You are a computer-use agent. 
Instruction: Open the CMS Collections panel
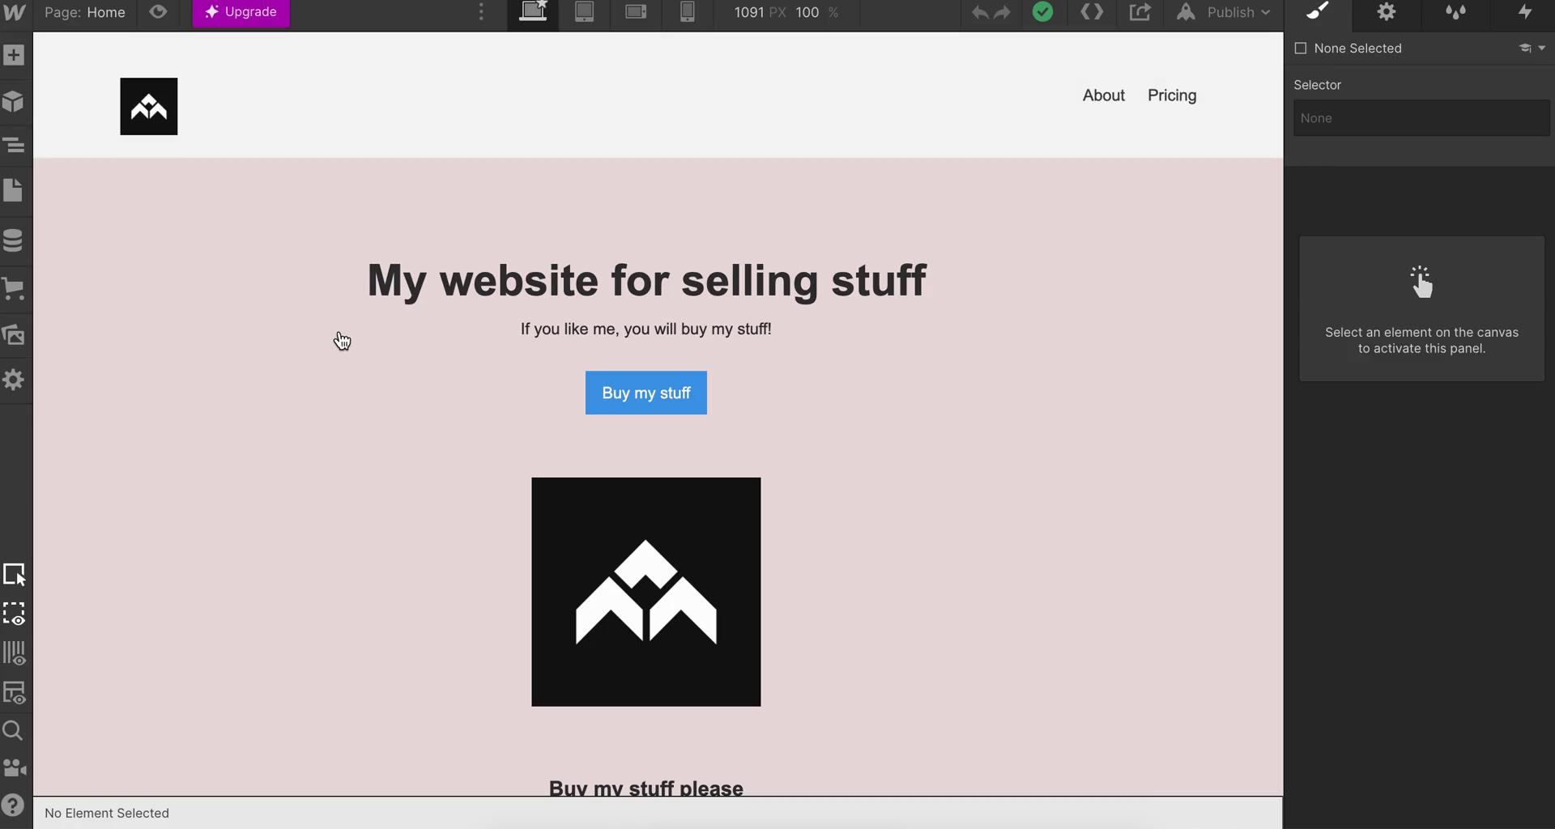coord(14,241)
